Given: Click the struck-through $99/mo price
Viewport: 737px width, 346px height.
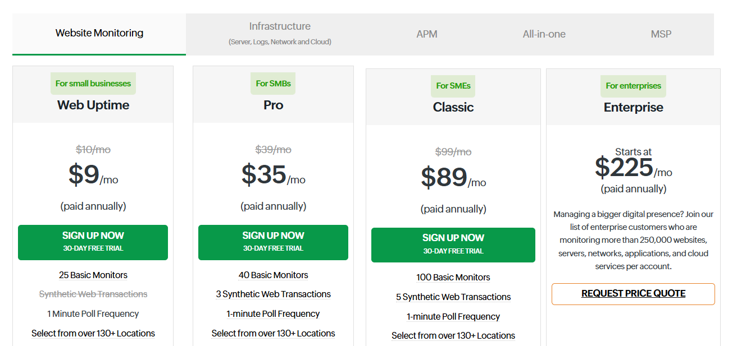Looking at the screenshot, I should pyautogui.click(x=453, y=152).
